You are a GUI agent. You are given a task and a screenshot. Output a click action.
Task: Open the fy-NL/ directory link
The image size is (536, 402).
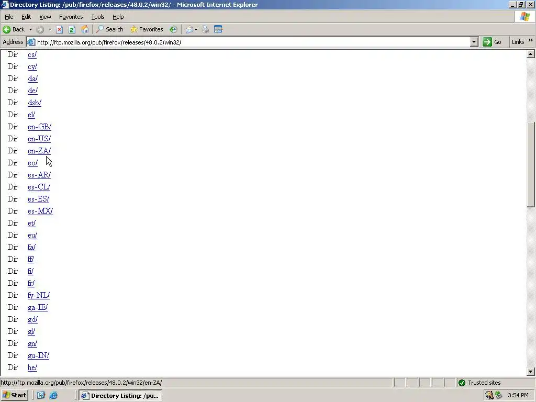pos(39,295)
